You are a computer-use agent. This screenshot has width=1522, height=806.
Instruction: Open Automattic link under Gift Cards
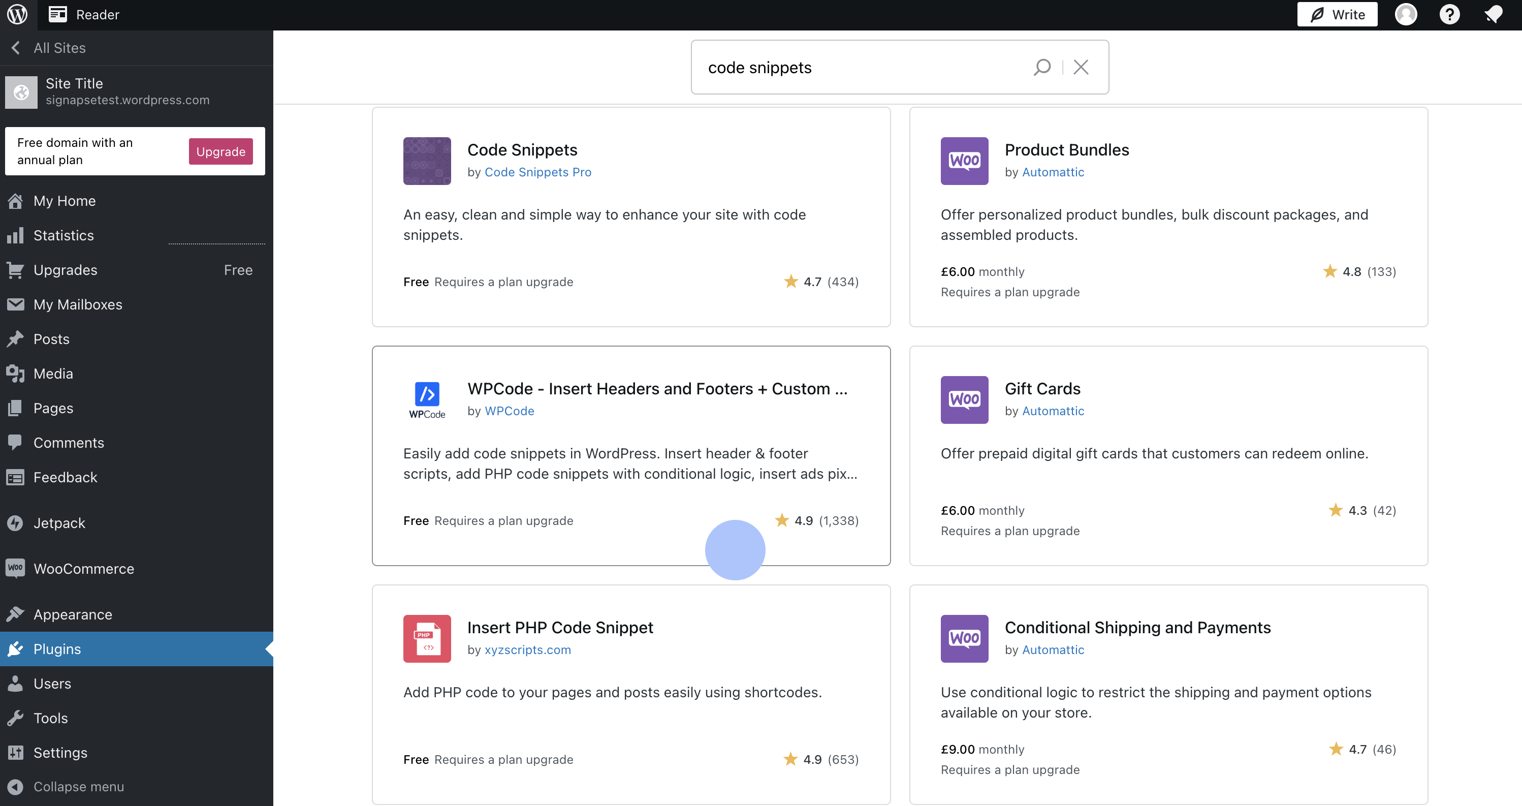coord(1053,411)
